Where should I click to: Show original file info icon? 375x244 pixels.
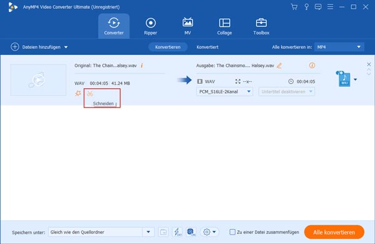click(142, 65)
